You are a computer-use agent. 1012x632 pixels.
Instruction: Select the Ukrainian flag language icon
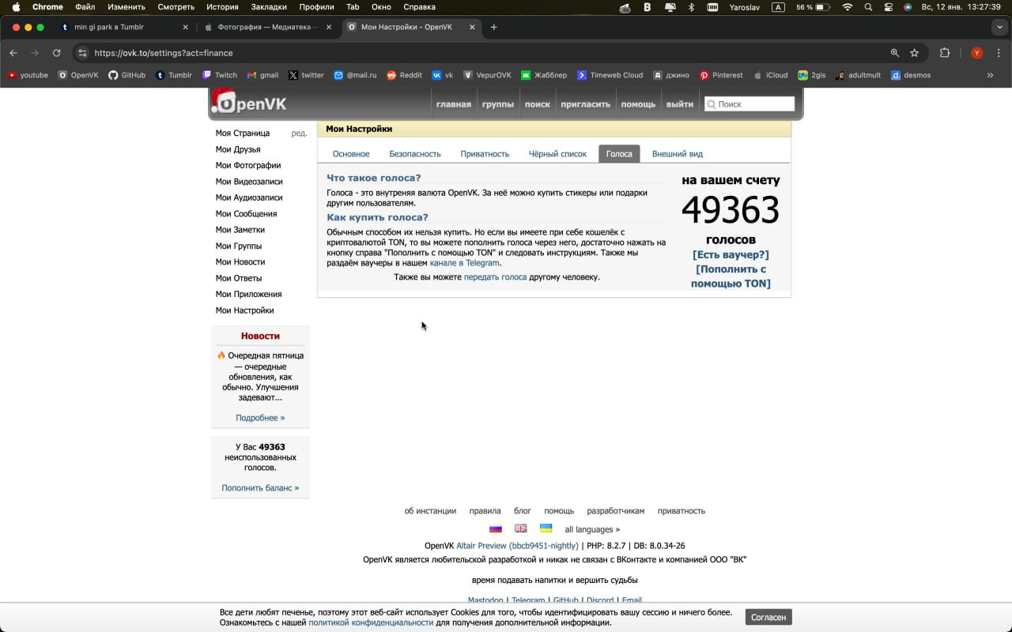click(x=546, y=529)
